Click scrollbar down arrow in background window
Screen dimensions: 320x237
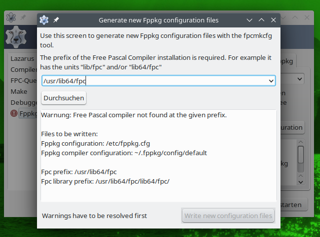[x=300, y=182]
